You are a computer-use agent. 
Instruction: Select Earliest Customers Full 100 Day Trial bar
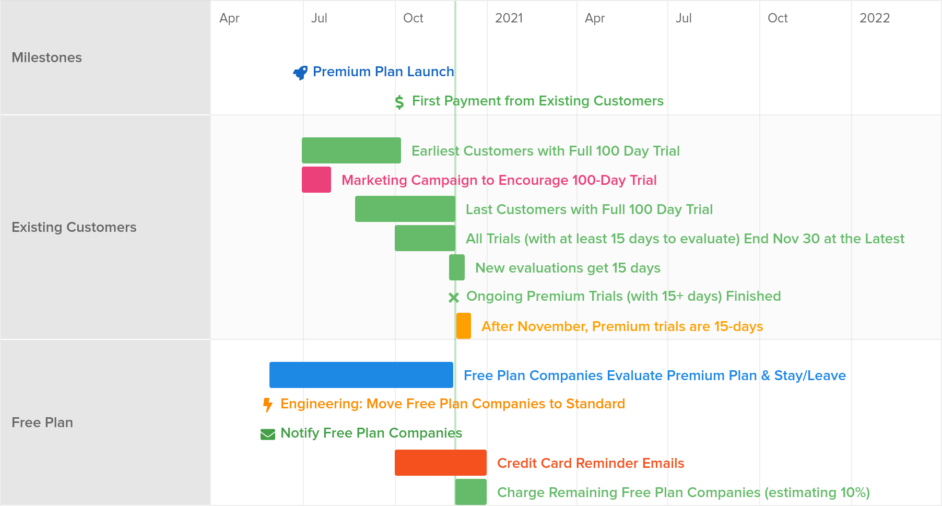[351, 150]
